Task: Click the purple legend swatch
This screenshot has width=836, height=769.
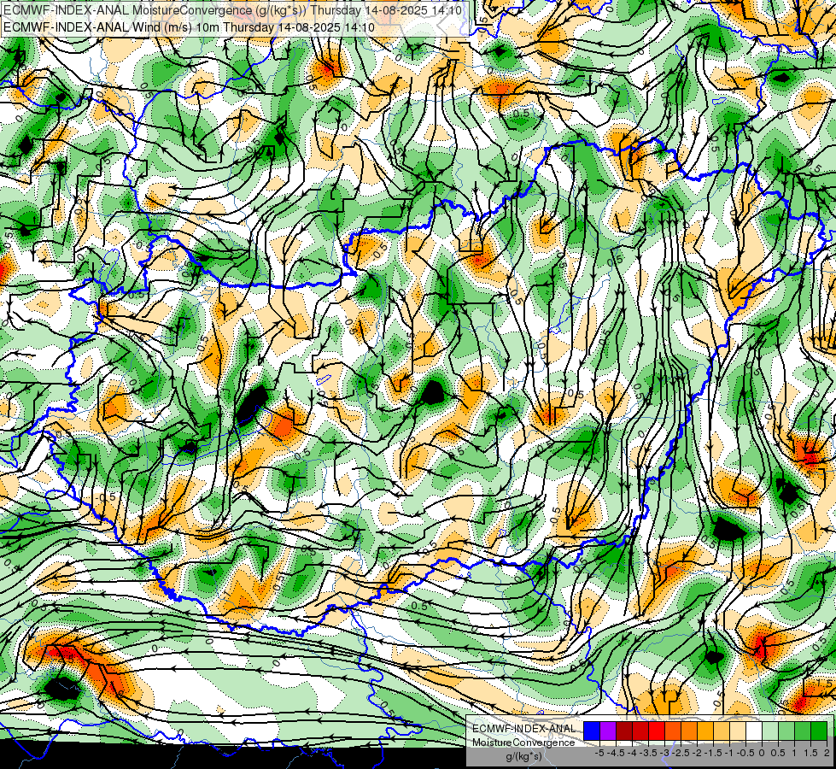Action: (608, 731)
